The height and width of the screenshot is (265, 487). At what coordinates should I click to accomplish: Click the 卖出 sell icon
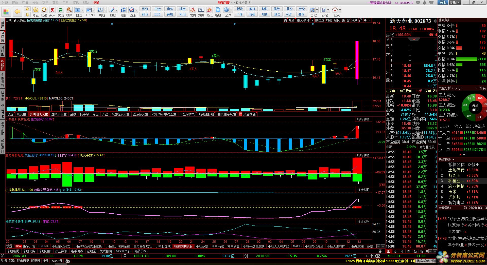point(61,10)
